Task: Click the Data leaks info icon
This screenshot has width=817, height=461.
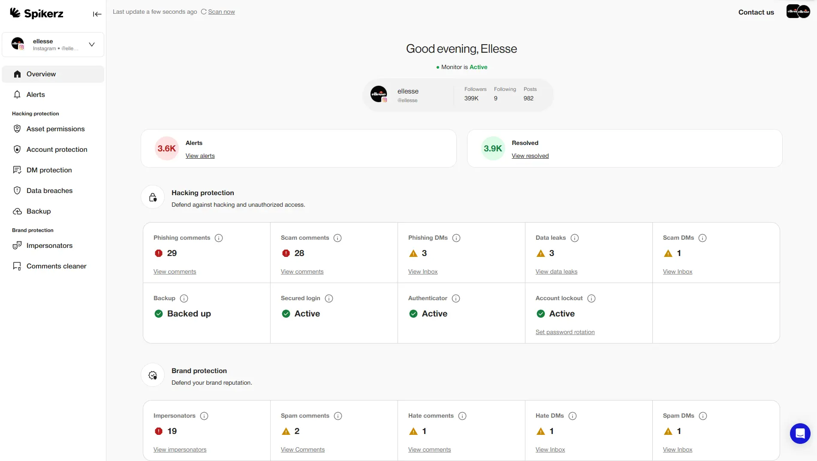Action: pyautogui.click(x=575, y=238)
